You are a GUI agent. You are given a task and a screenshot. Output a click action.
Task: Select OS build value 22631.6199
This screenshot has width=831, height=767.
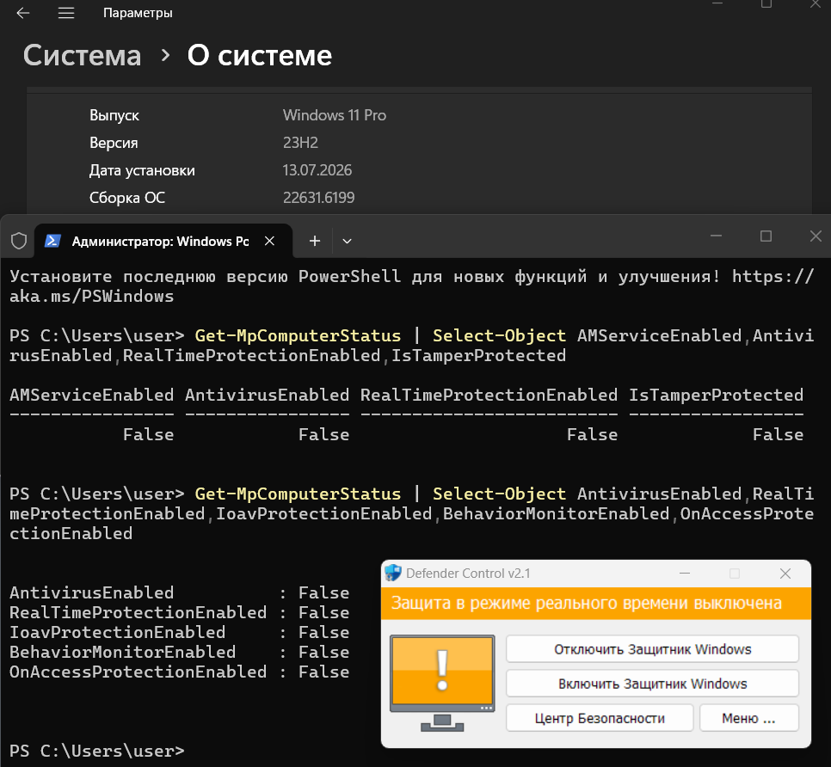point(318,198)
